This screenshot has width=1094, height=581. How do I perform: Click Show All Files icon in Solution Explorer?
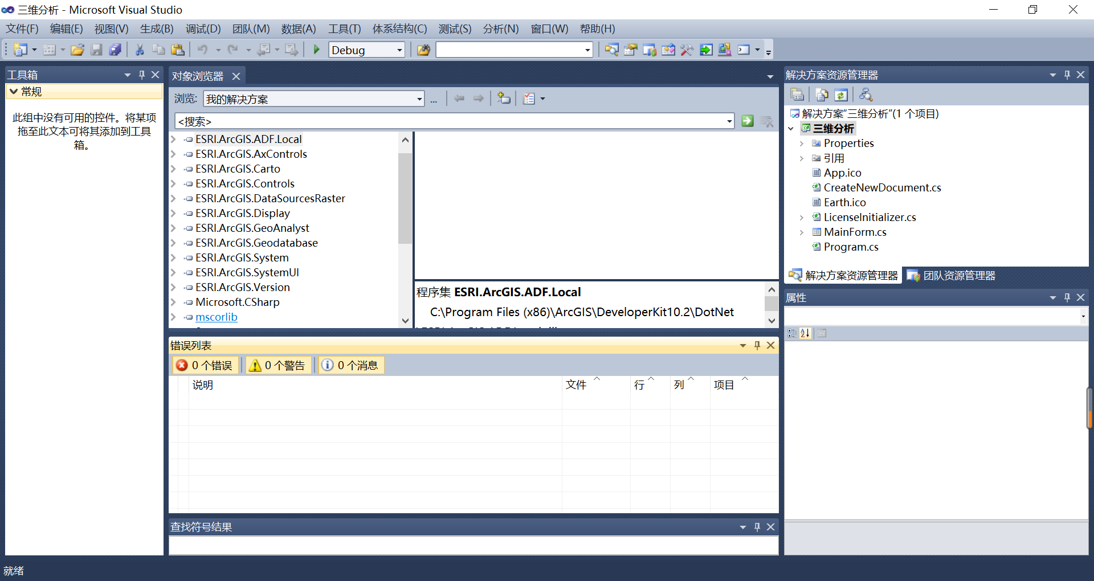[x=822, y=95]
